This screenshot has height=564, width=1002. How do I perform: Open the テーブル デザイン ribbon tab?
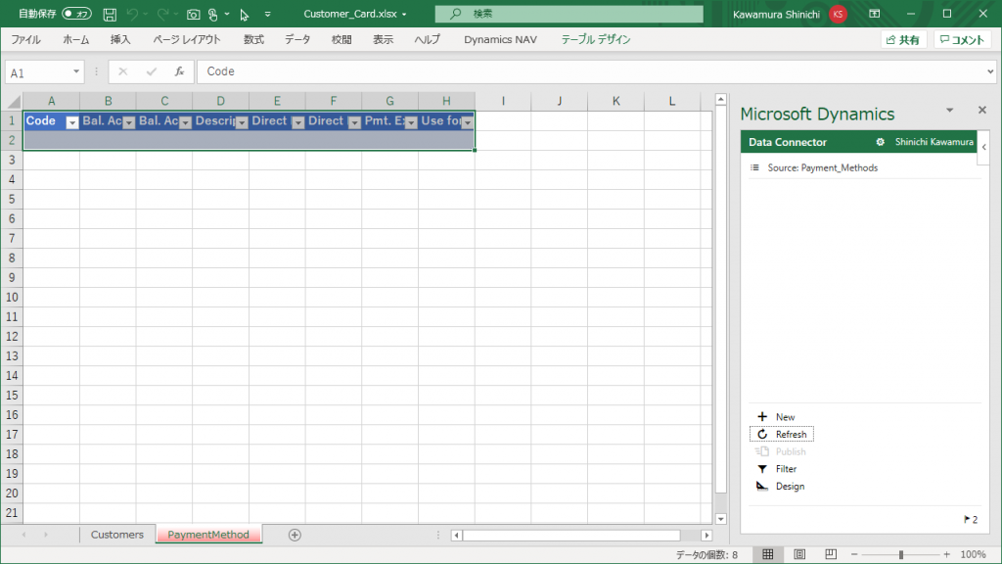[x=596, y=39]
